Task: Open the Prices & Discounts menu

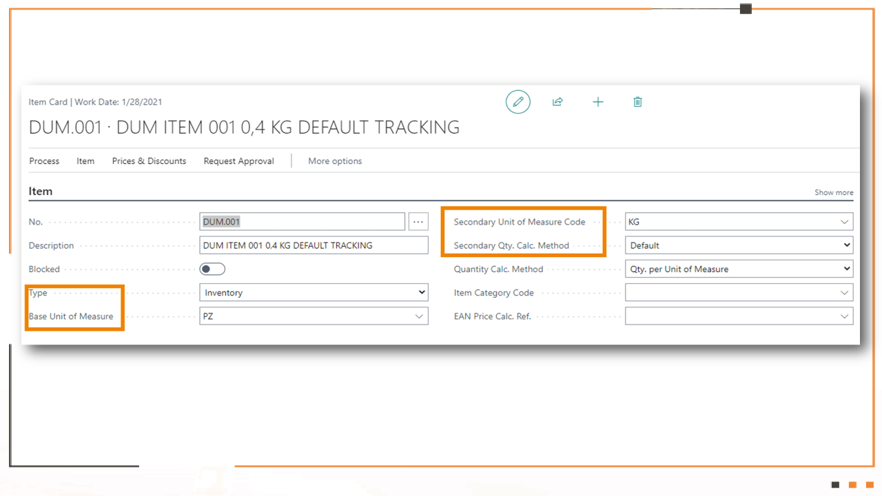Action: click(x=149, y=161)
